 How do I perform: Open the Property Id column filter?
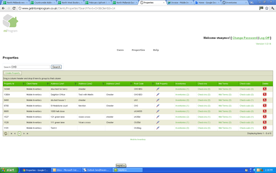point(23,83)
